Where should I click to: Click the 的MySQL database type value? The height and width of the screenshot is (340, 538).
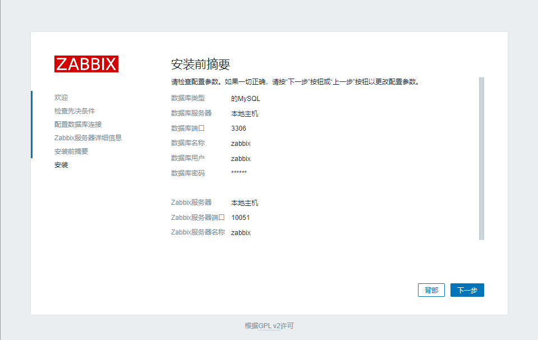pyautogui.click(x=245, y=99)
